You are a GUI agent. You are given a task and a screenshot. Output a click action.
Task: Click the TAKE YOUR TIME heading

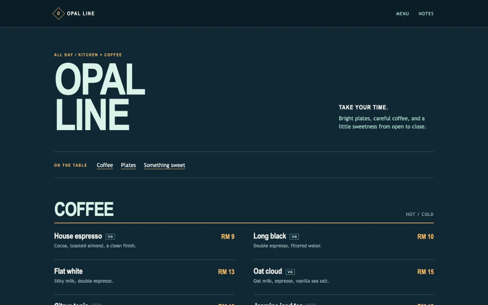click(x=363, y=107)
